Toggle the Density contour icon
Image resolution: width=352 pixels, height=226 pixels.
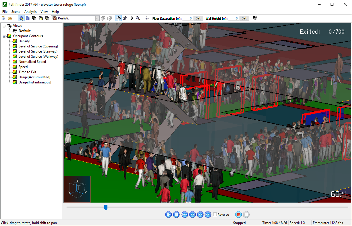tap(15, 41)
